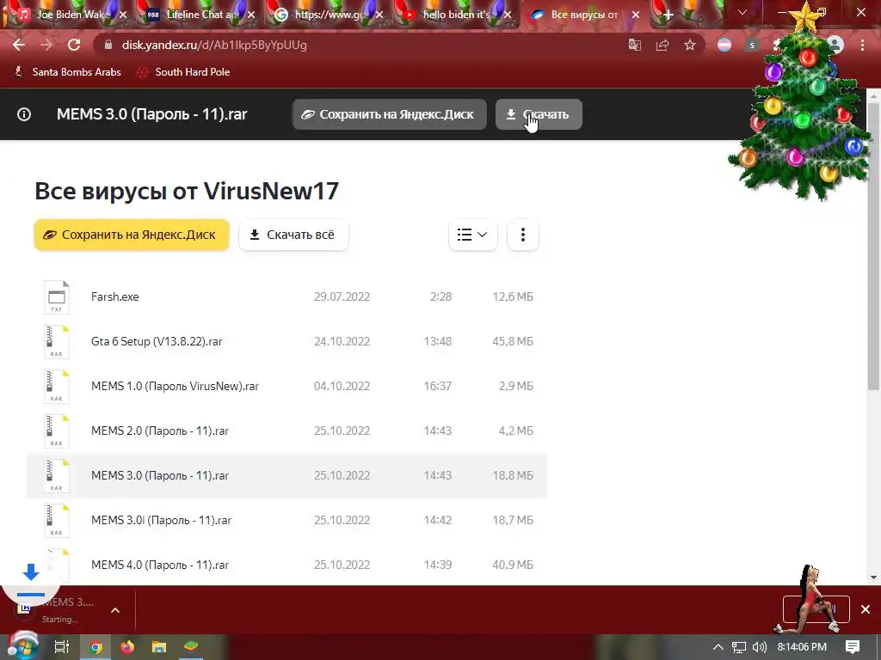Select MEMS 3.0i (Пароль - 11).rar
The height and width of the screenshot is (660, 881).
pyautogui.click(x=161, y=520)
